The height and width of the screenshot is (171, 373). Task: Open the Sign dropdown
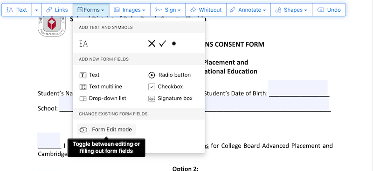(168, 10)
